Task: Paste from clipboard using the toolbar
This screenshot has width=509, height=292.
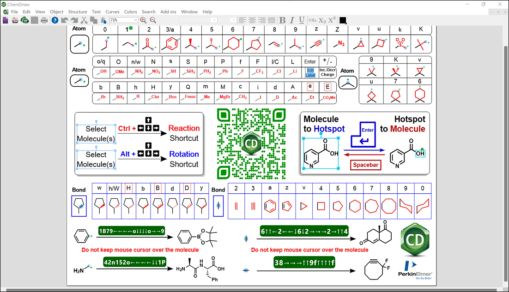Action: tap(103, 20)
